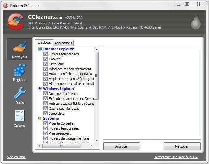Toggle Emplacement des téléchargements checkbox

click(45, 78)
